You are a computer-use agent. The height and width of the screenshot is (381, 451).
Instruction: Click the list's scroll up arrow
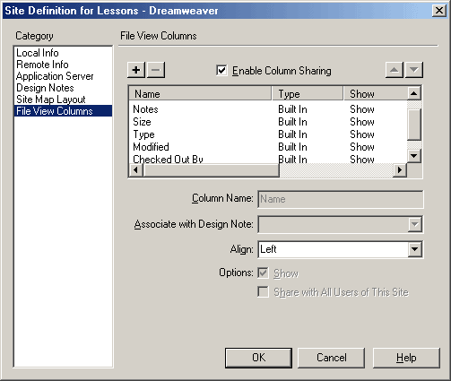click(x=414, y=93)
